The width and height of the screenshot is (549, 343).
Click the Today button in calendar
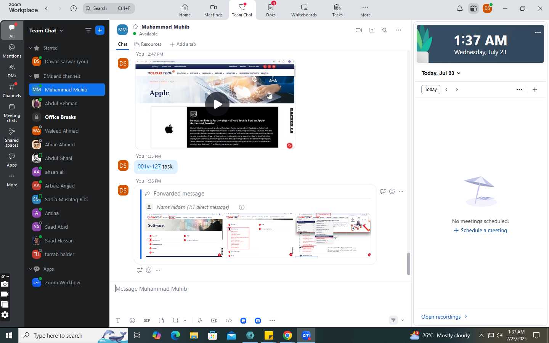(431, 90)
